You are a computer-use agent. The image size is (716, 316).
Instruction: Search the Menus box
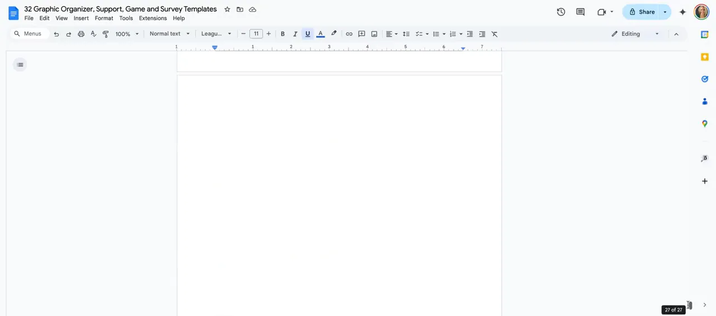(29, 34)
